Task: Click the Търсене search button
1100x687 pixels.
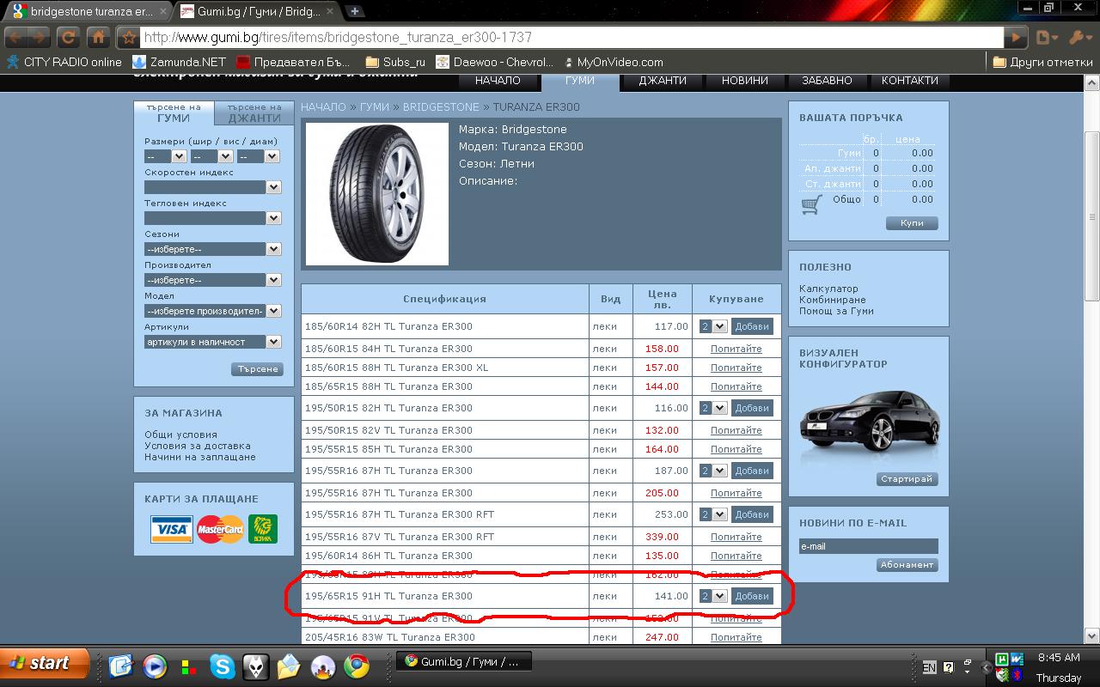Action: click(x=256, y=368)
